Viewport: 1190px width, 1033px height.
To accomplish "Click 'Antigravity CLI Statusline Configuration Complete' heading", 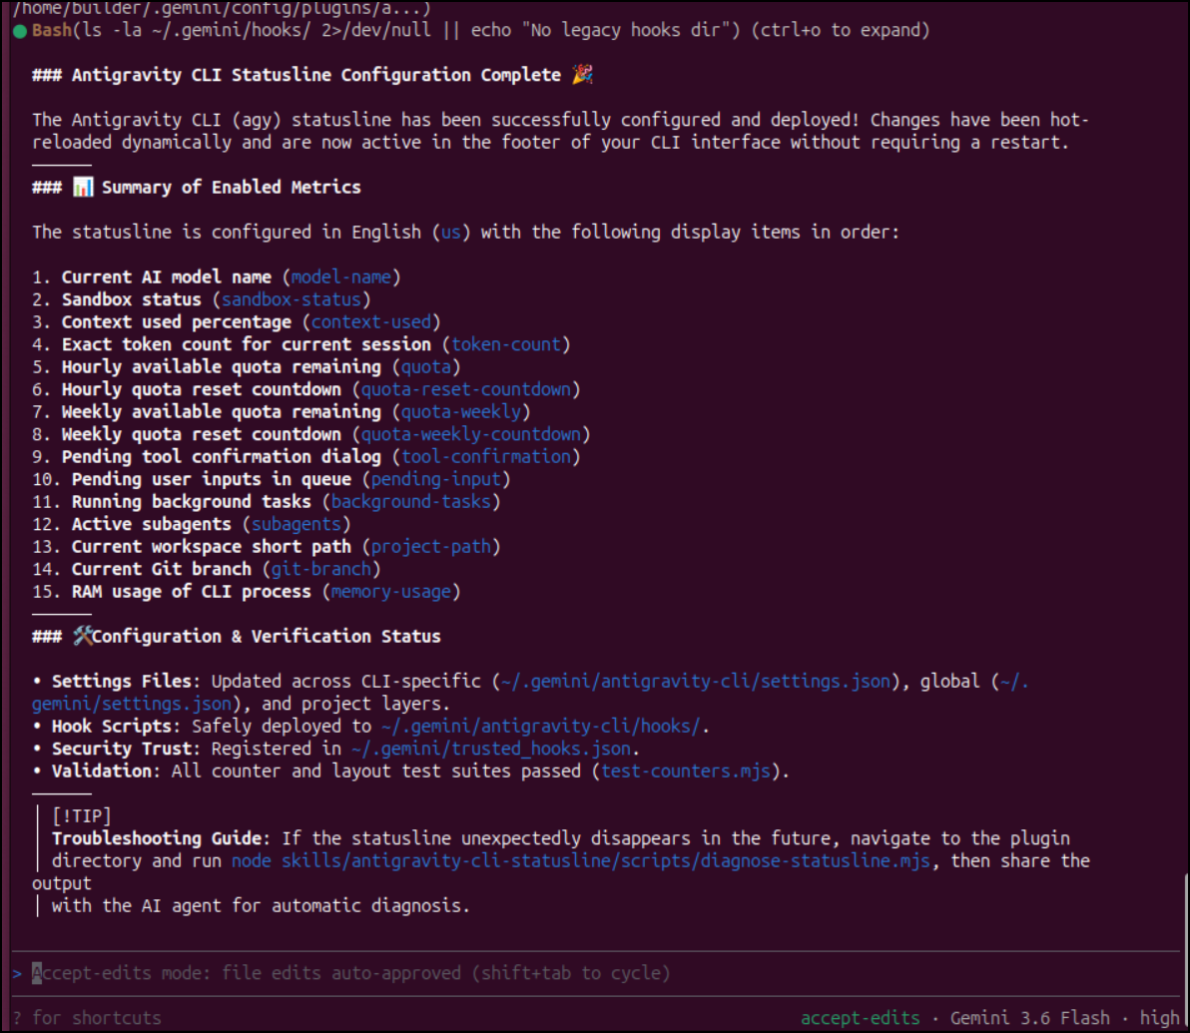I will click(316, 75).
